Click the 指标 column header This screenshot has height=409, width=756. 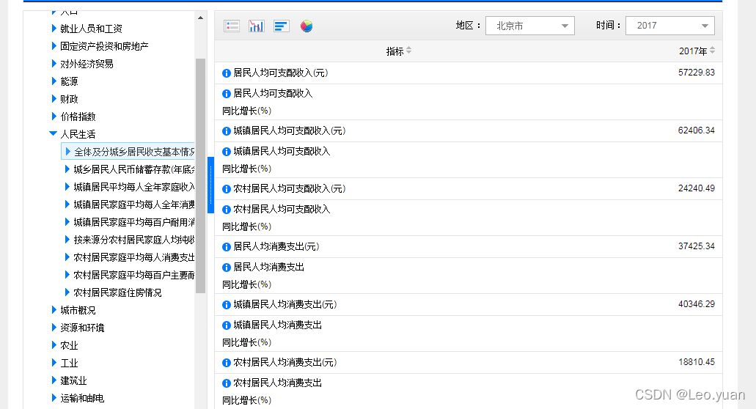395,51
